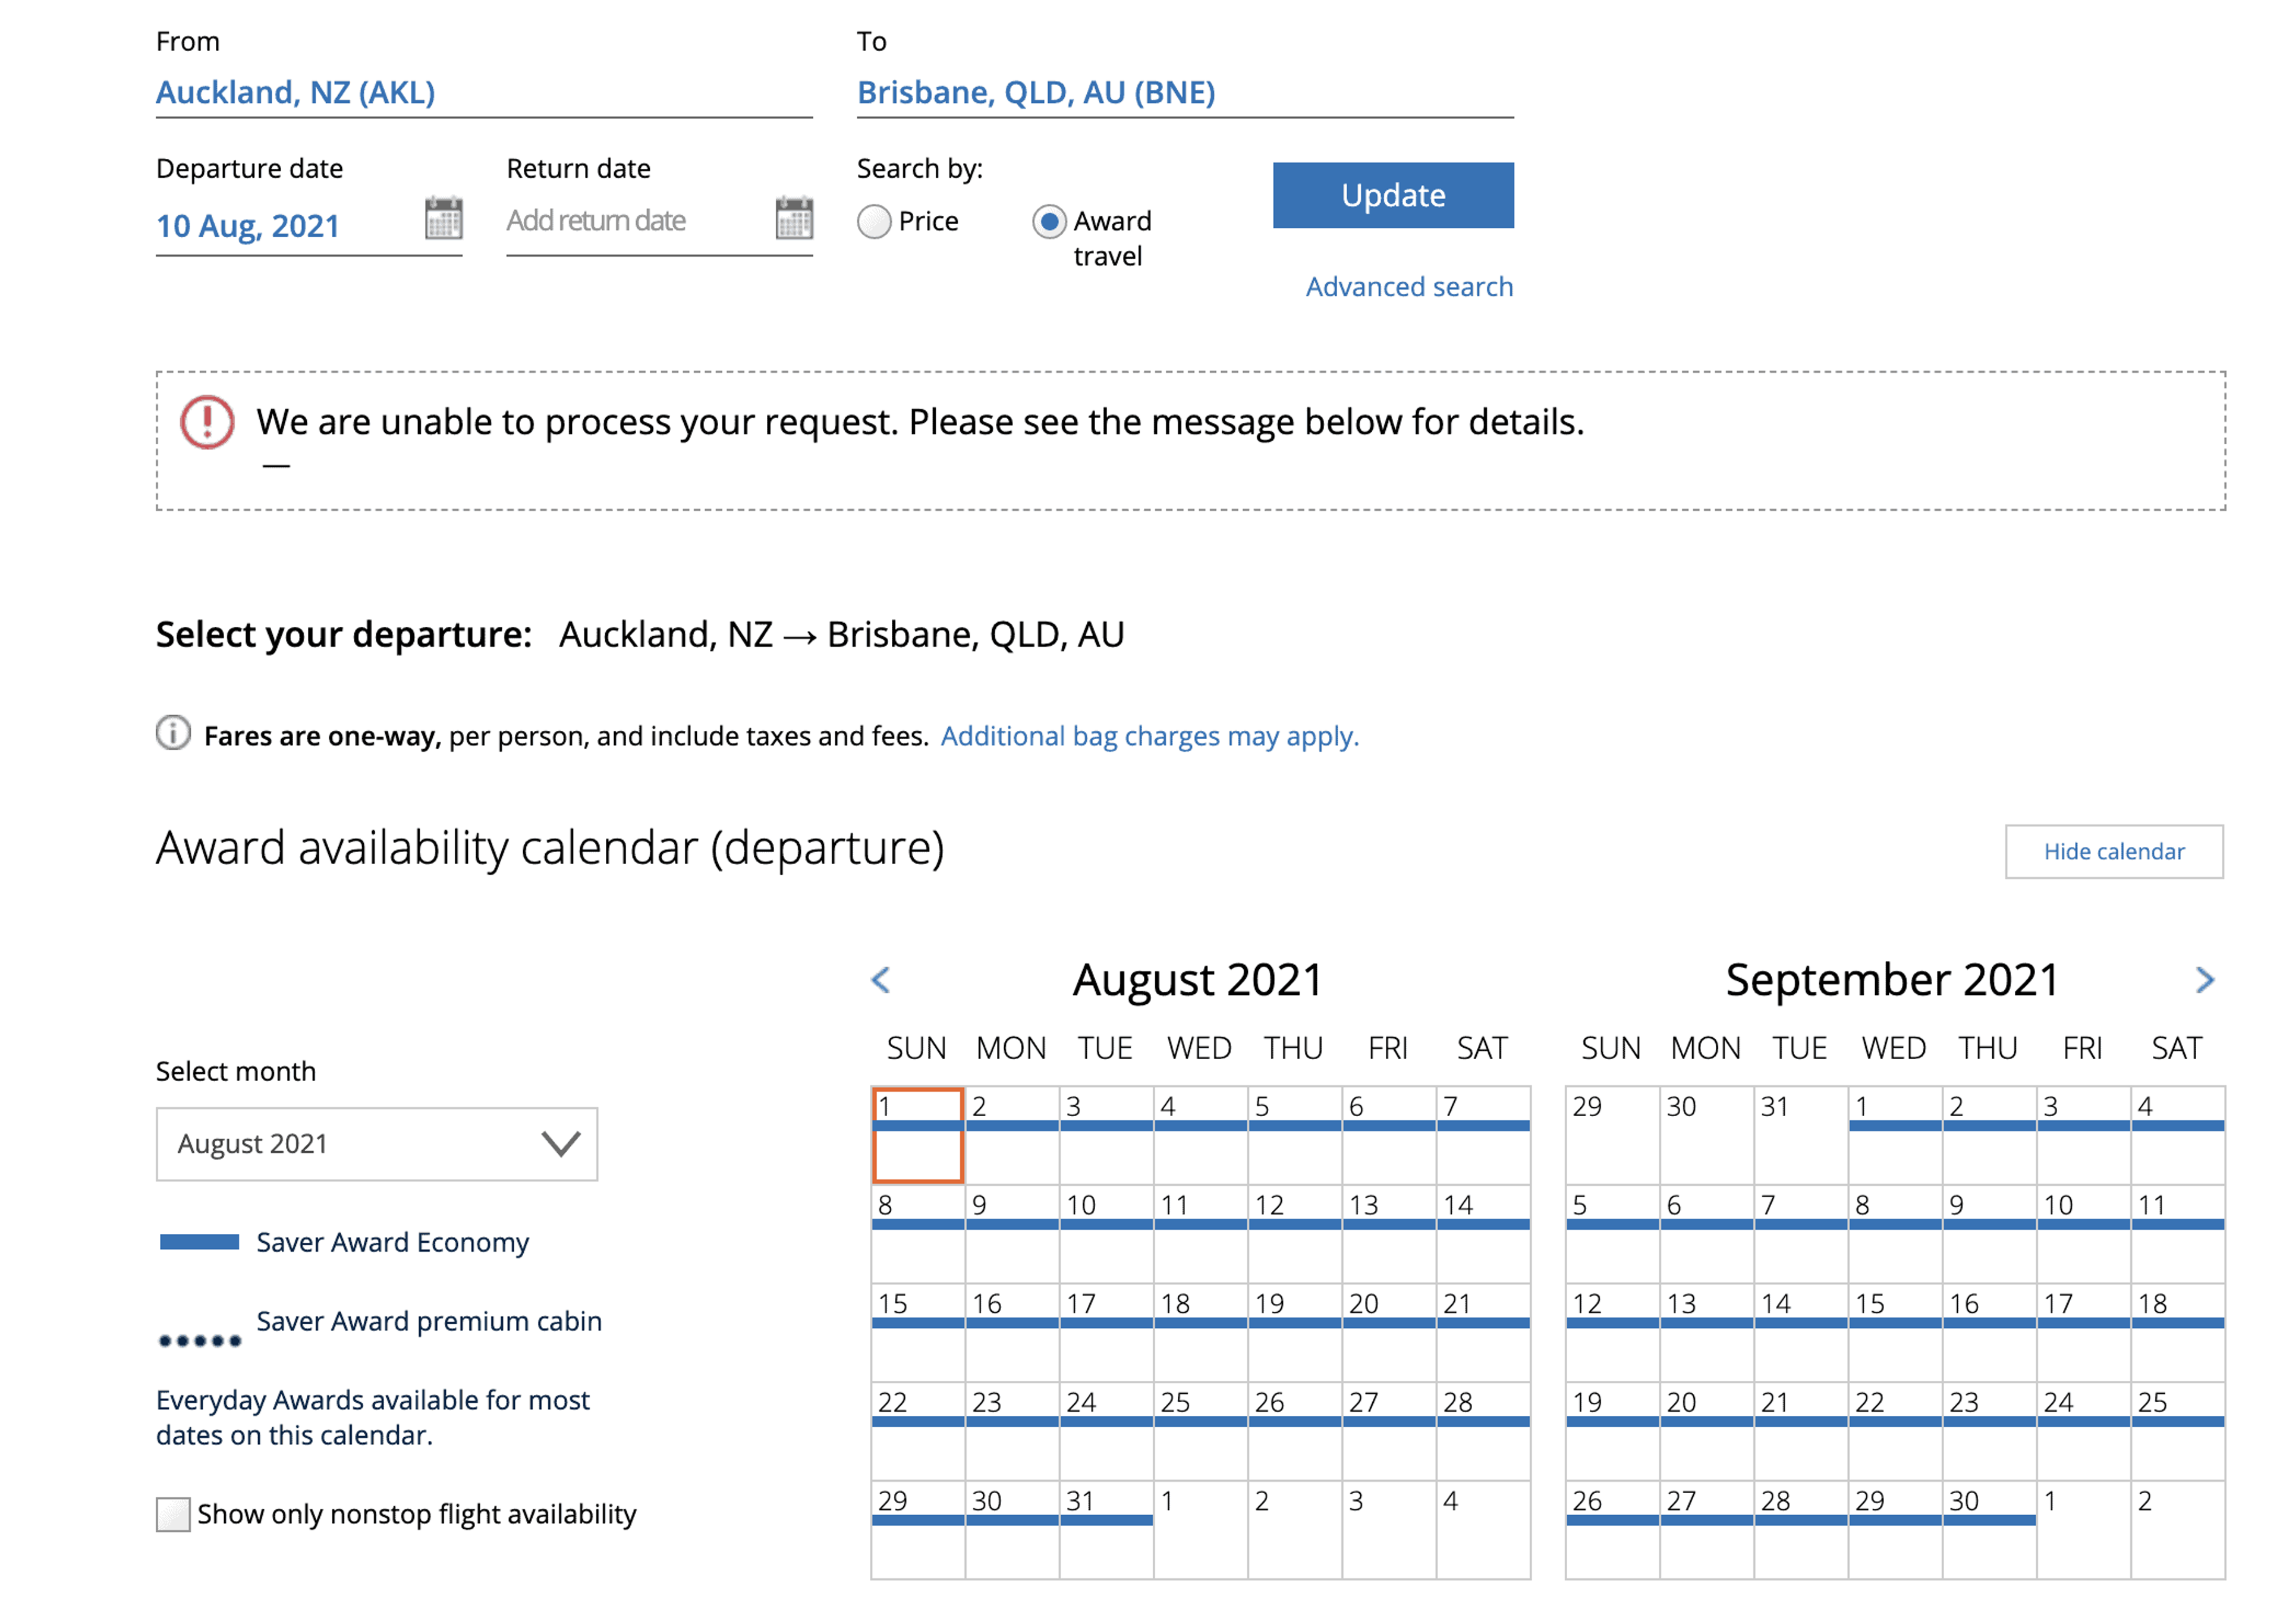Screen dimensions: 2283x1624
Task: Click the Add return date field
Action: (x=630, y=221)
